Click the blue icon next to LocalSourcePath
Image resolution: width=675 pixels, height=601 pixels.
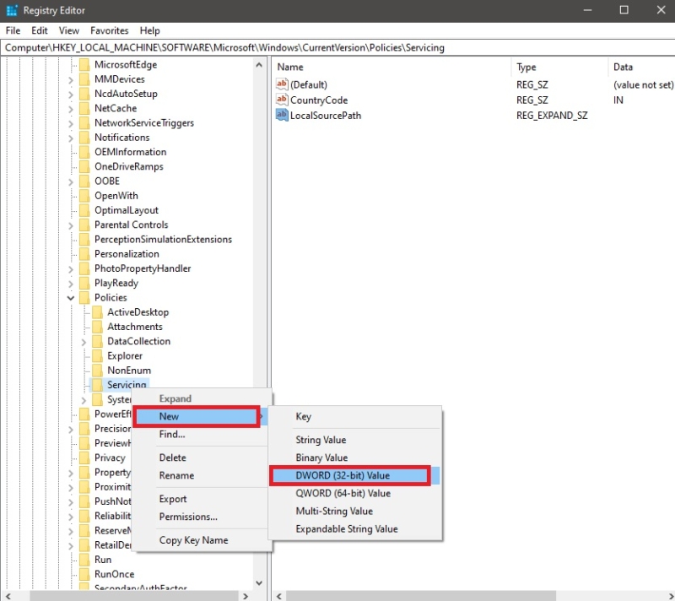(x=283, y=116)
